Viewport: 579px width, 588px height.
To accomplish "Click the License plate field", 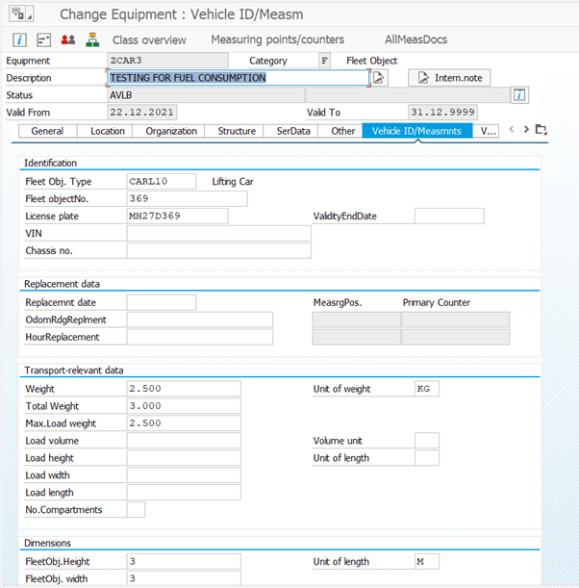I will [177, 216].
